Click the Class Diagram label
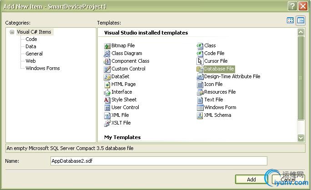Screen dimensions: 311x190 coord(127,53)
